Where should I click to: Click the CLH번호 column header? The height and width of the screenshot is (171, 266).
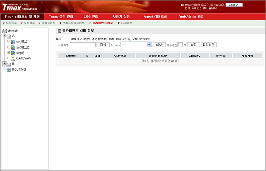120,56
